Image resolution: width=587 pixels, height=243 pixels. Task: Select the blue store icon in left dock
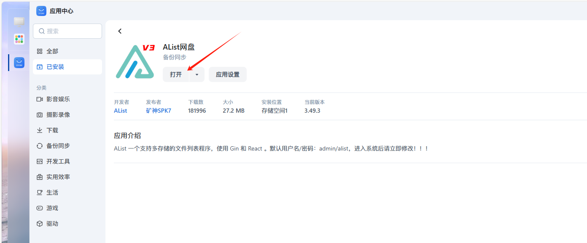(x=19, y=63)
